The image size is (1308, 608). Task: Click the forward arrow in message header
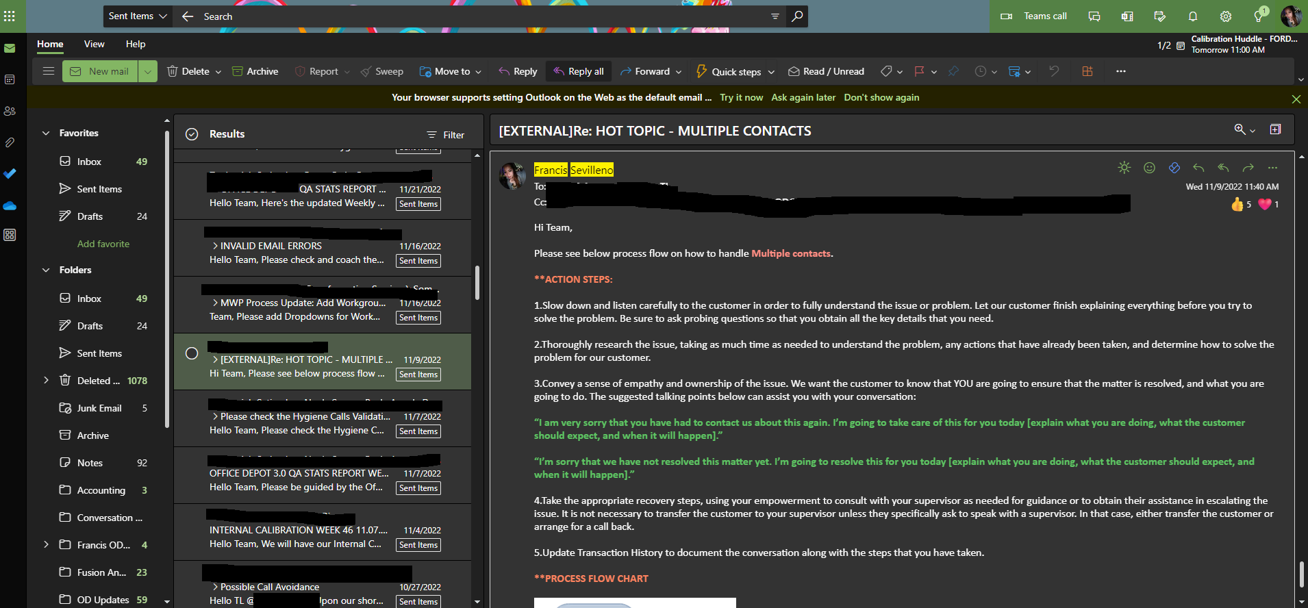1248,168
